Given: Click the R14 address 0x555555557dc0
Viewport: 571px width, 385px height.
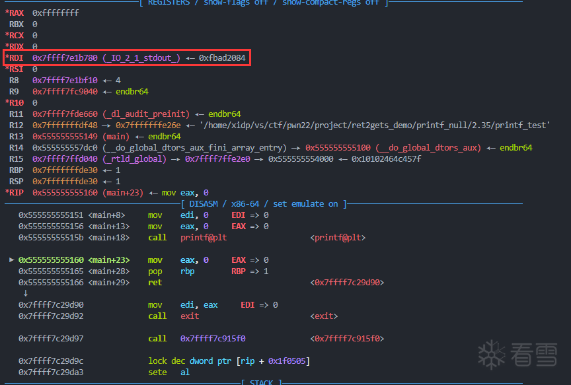Looking at the screenshot, I should (x=65, y=148).
